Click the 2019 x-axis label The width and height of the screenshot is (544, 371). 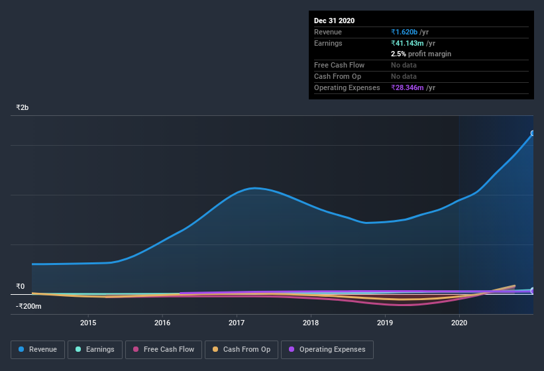(385, 323)
